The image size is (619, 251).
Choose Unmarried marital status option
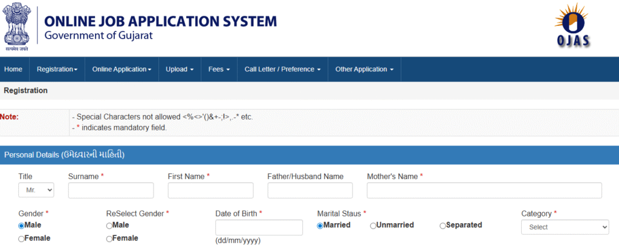[373, 225]
